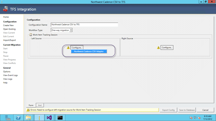Click Pause under Current Migration
This screenshot has width=216, height=121.
6,56
